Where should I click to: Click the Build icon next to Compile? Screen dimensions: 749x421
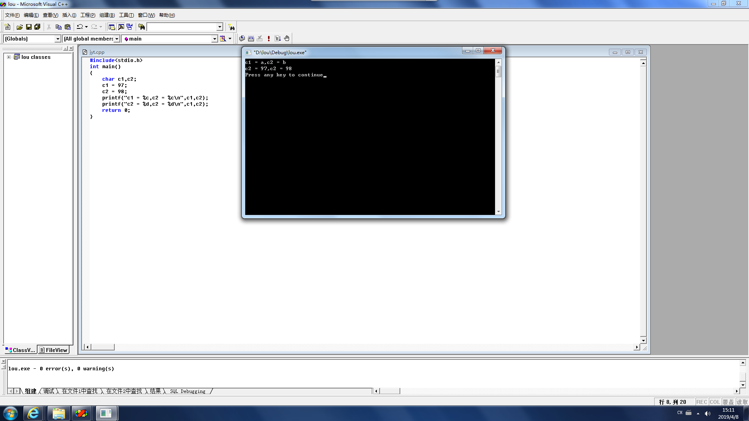(251, 39)
